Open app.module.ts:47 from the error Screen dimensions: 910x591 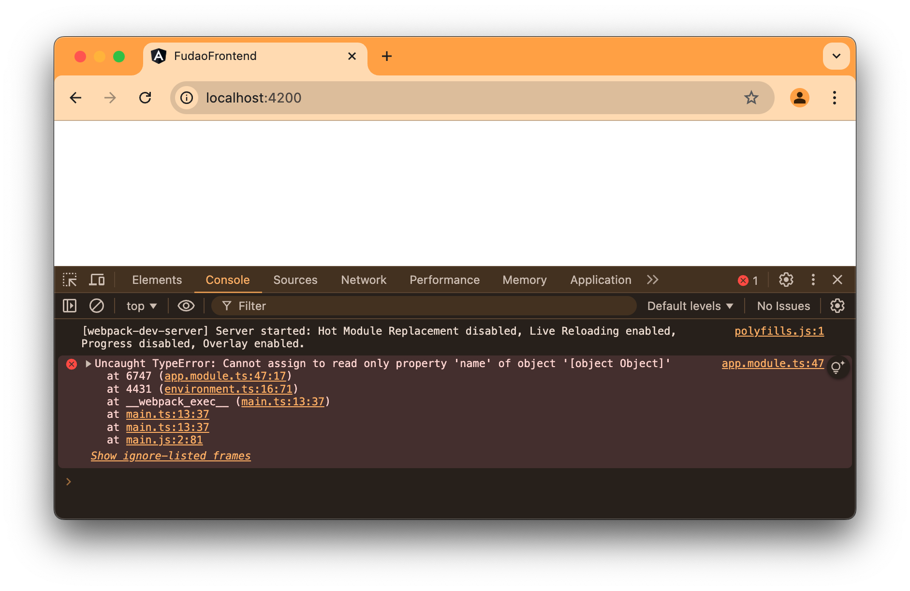[772, 363]
